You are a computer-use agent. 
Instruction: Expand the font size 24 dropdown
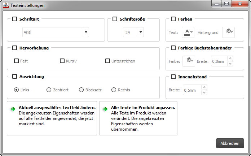(141, 32)
